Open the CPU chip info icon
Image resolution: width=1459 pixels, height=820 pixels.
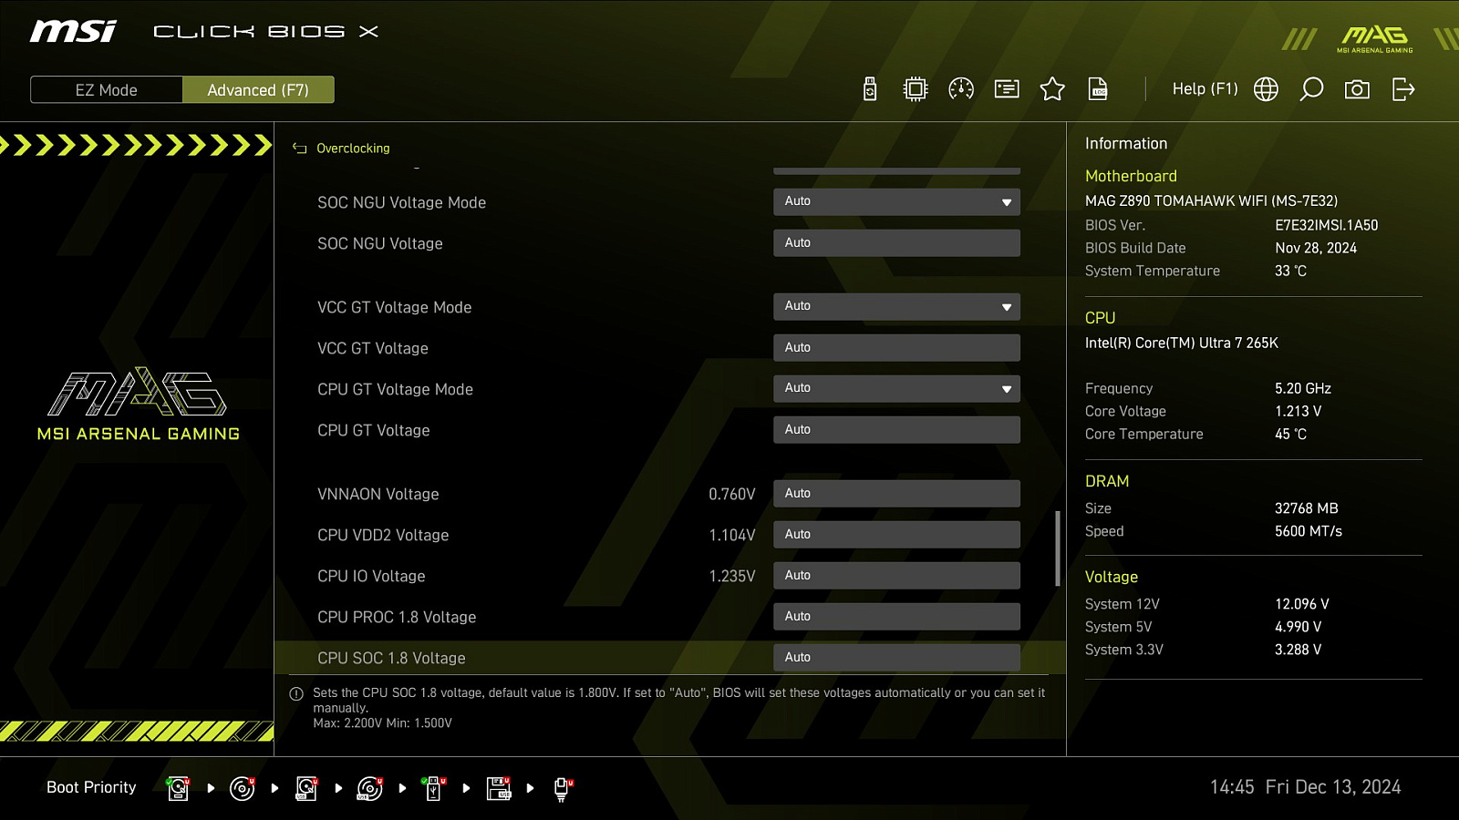916,89
